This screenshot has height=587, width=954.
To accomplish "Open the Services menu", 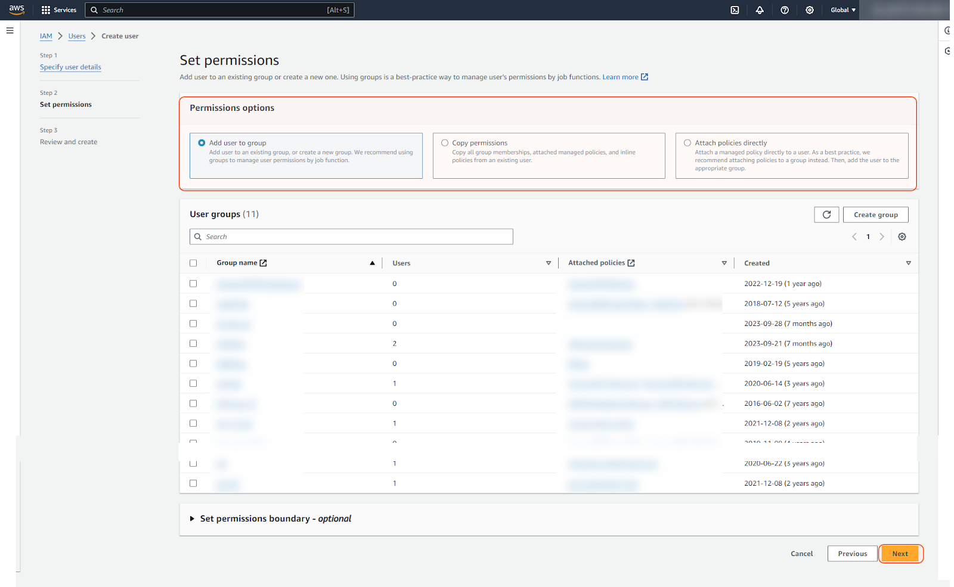I will (59, 10).
